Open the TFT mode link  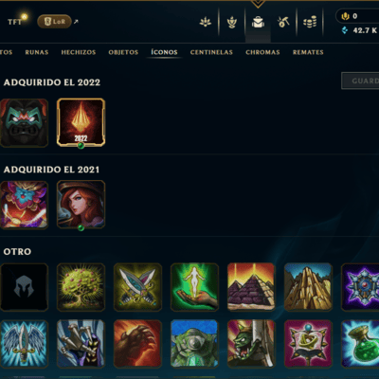point(16,21)
